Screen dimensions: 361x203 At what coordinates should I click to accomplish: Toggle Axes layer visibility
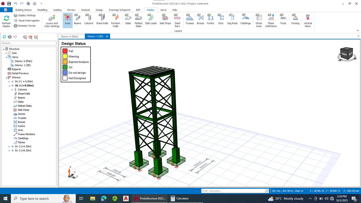67,20
